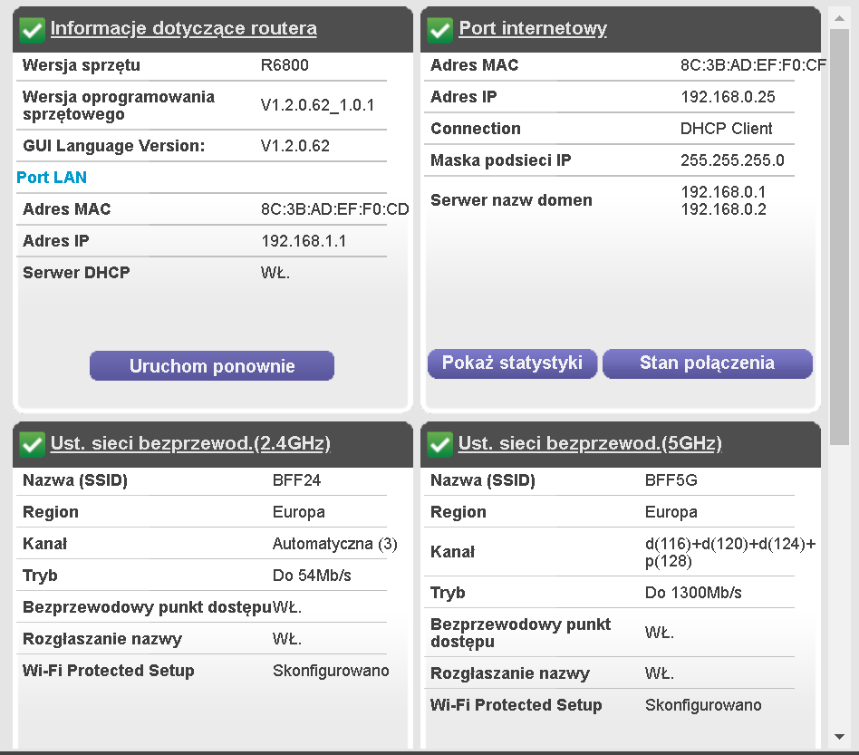Viewport: 859px width, 755px height.
Task: Open Stan połączenia
Action: pos(708,363)
